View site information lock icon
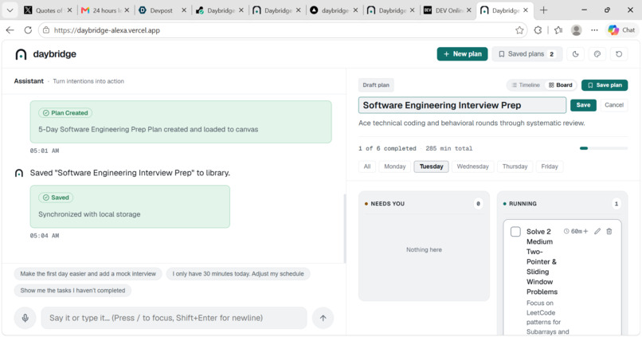642x337 pixels. [46, 30]
